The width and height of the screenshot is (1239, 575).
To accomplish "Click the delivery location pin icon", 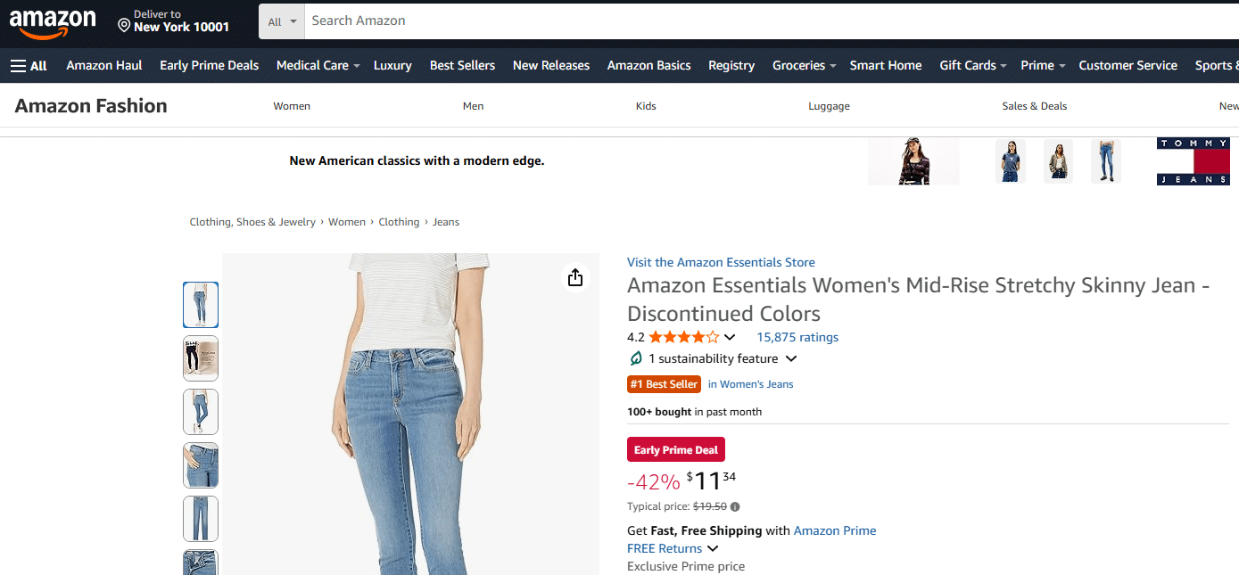I will pyautogui.click(x=124, y=26).
